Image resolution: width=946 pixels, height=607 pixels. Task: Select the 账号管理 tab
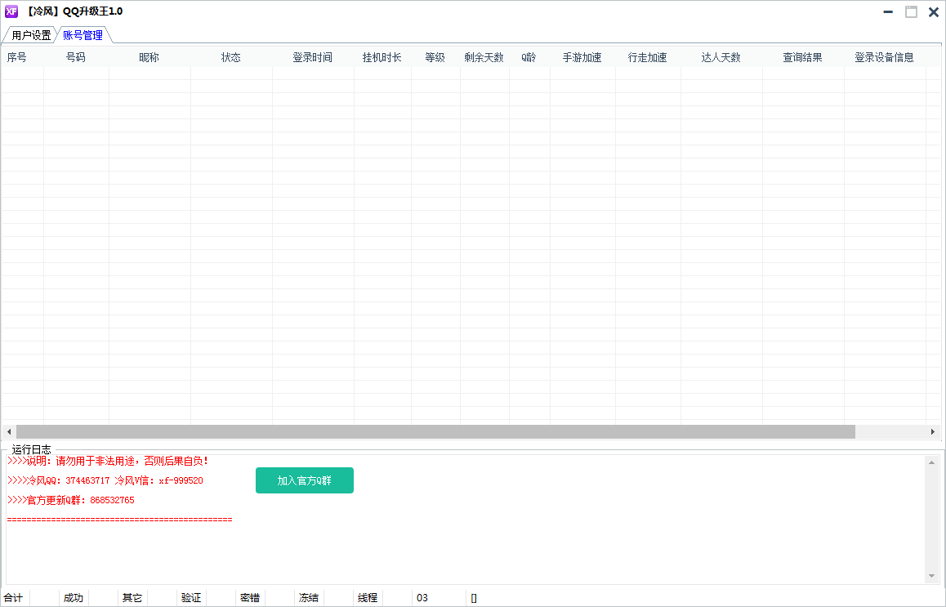[x=83, y=35]
